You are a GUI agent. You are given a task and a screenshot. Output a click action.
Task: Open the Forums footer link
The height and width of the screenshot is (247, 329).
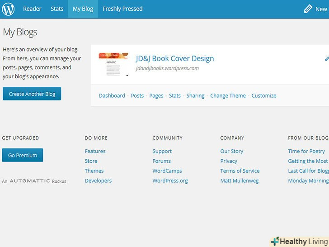[x=162, y=161]
